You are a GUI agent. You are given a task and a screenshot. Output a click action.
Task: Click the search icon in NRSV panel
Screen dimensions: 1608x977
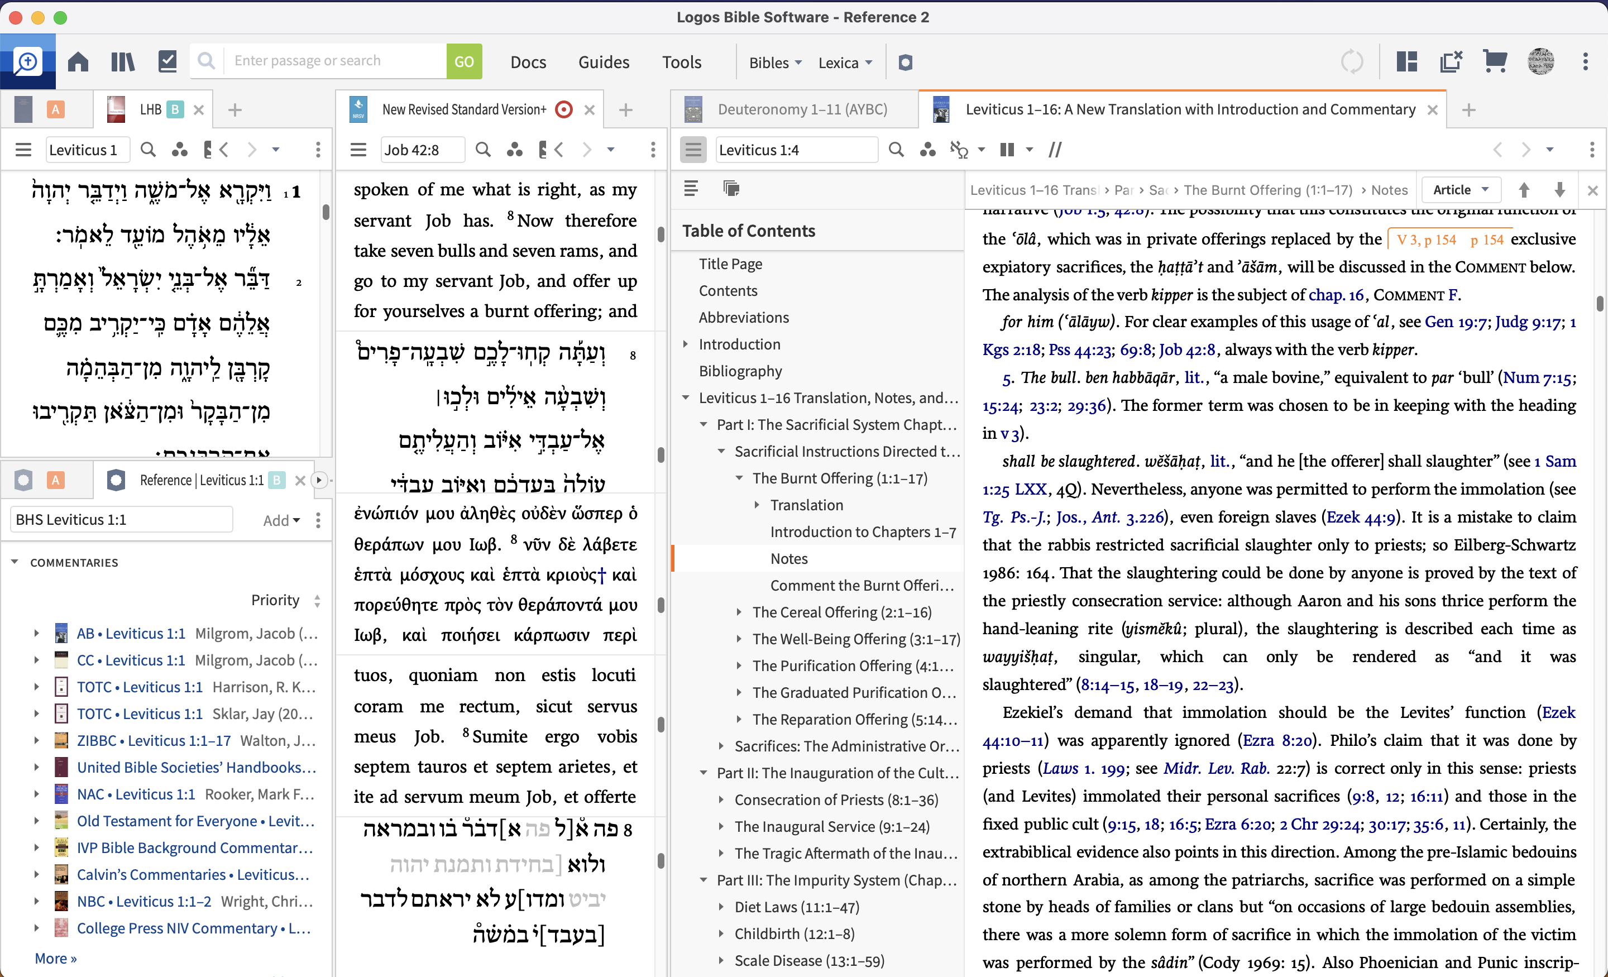pos(483,150)
